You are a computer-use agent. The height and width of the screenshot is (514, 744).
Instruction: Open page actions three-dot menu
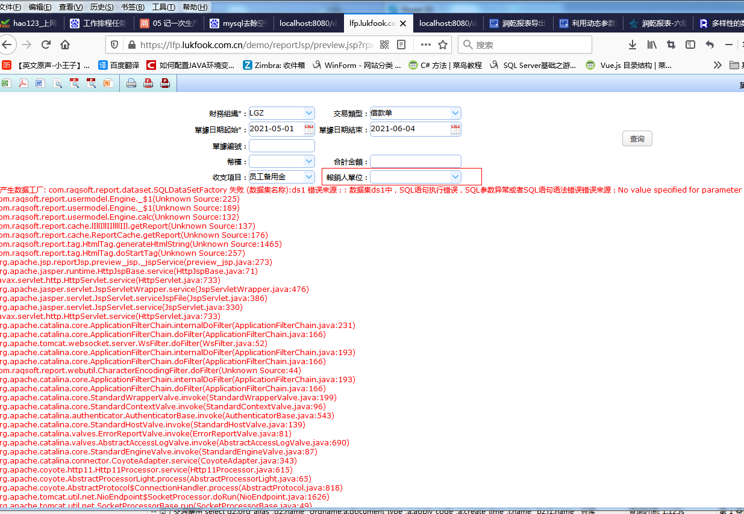pyautogui.click(x=426, y=45)
